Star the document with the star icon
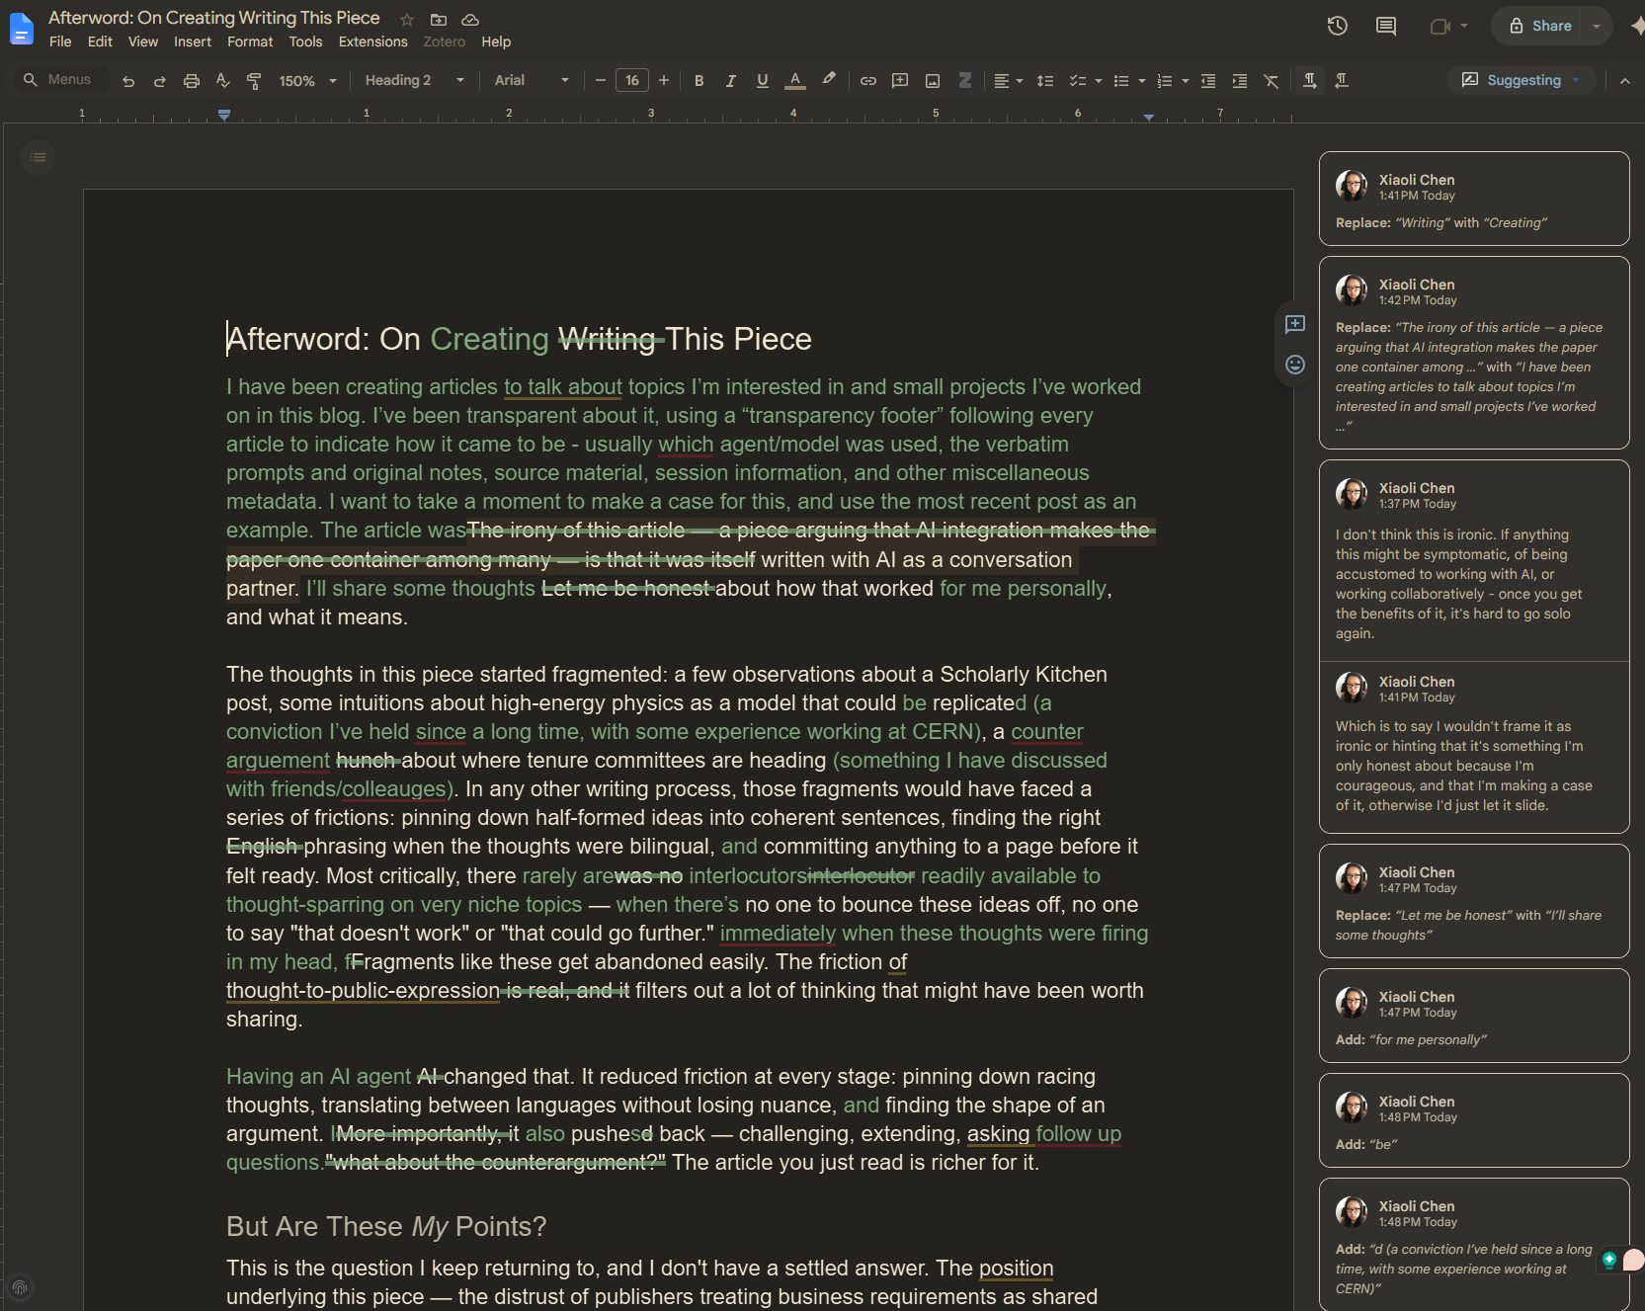 coord(407,19)
